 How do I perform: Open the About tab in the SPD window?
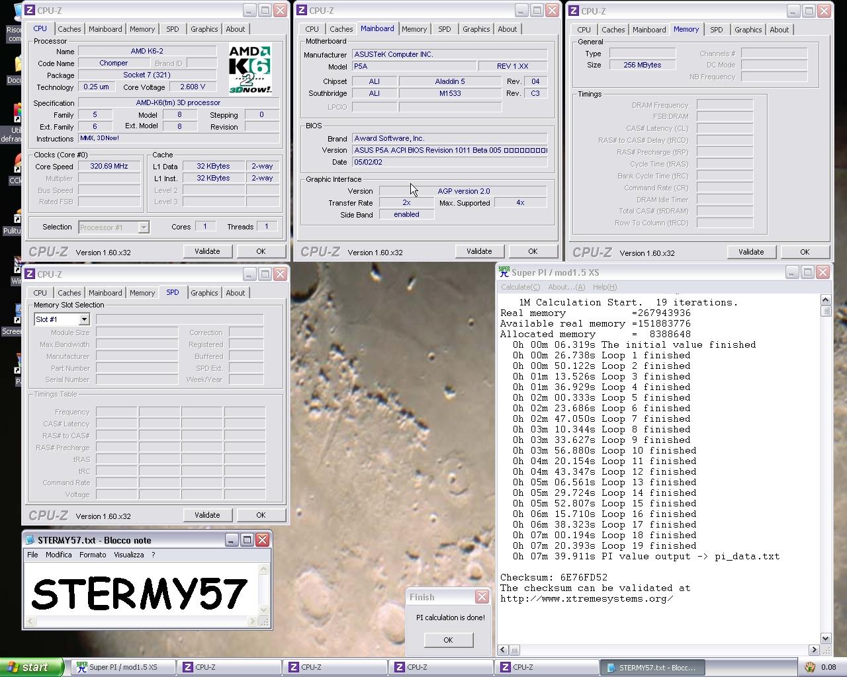point(235,293)
